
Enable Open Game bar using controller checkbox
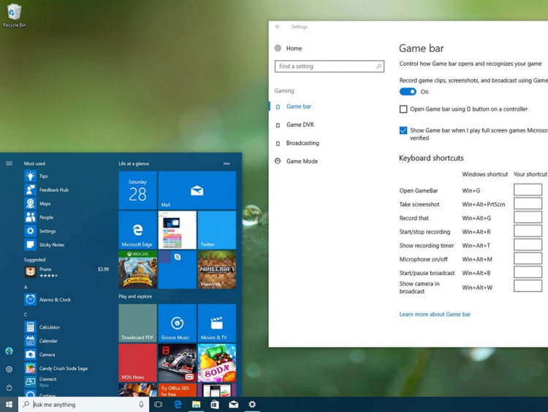coord(403,109)
